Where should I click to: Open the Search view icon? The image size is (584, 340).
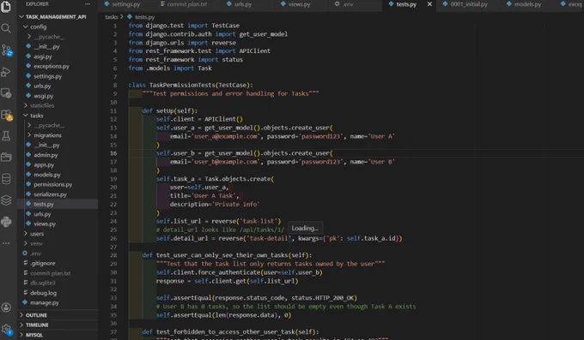pyautogui.click(x=6, y=28)
